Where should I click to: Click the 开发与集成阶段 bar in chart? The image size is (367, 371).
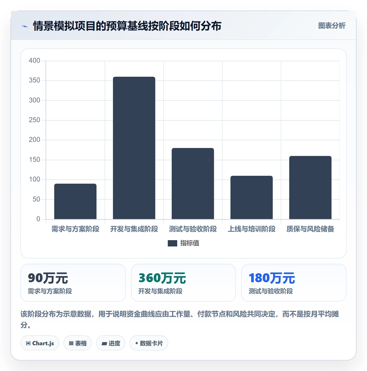pyautogui.click(x=134, y=148)
